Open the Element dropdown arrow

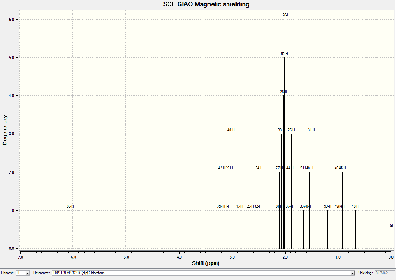point(27,273)
